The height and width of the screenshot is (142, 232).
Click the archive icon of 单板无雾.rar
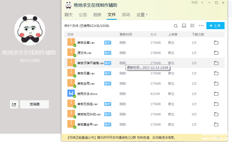pos(71,73)
